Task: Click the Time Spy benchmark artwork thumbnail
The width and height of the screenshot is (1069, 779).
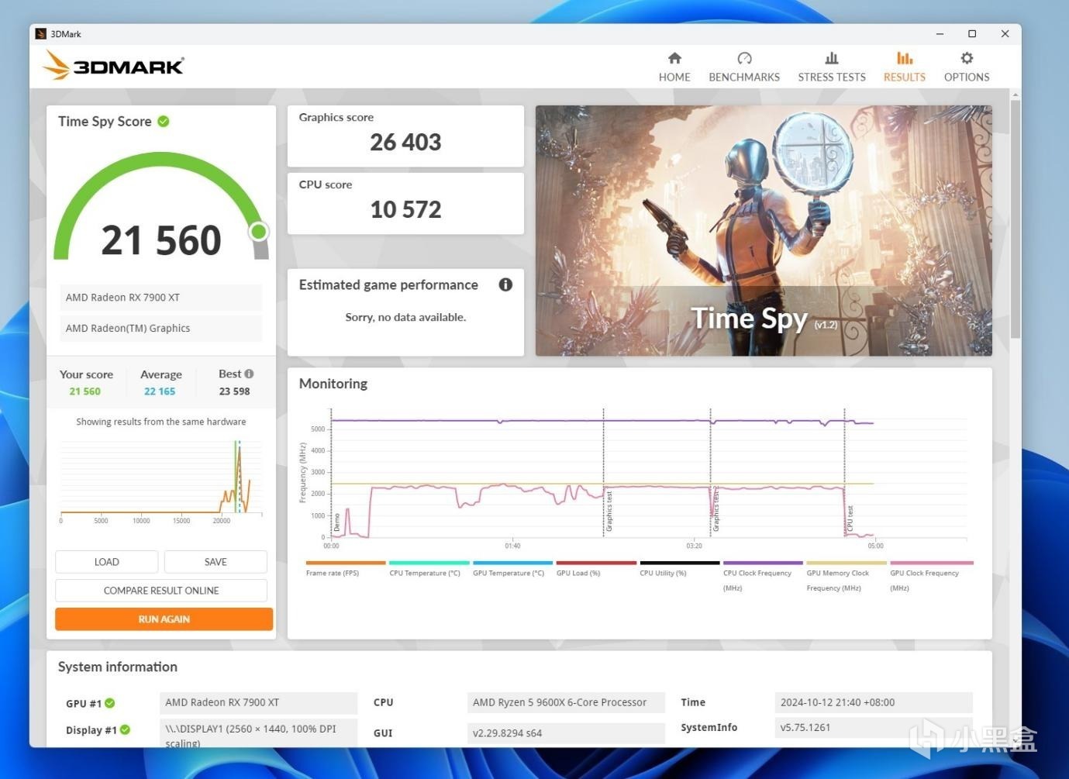Action: point(764,231)
